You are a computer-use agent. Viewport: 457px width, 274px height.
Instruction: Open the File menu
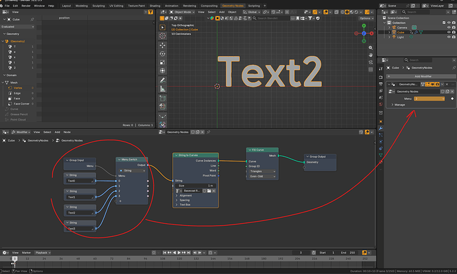7,5
